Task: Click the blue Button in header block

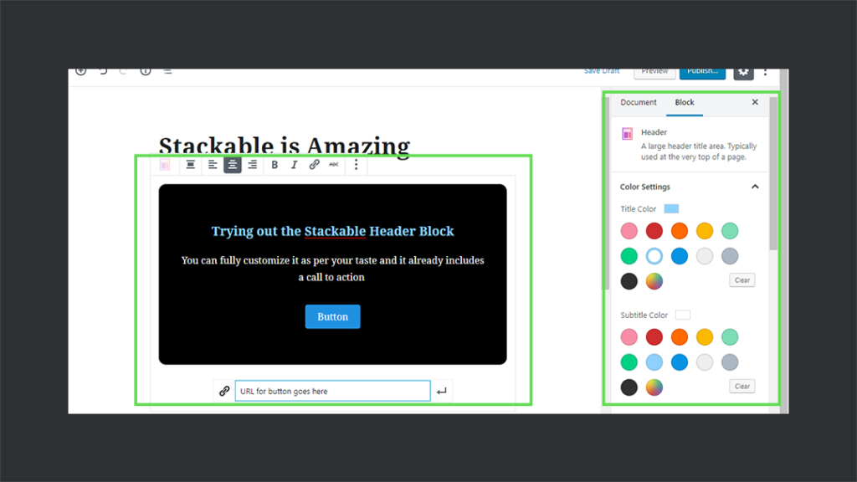Action: pos(332,316)
